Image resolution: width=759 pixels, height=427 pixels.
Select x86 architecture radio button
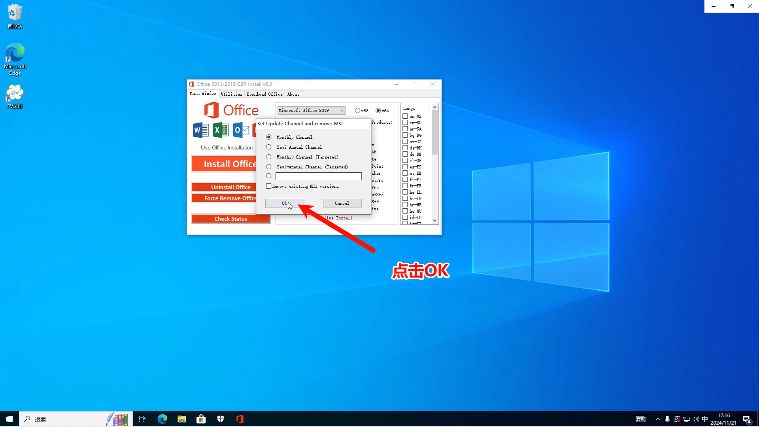[358, 111]
